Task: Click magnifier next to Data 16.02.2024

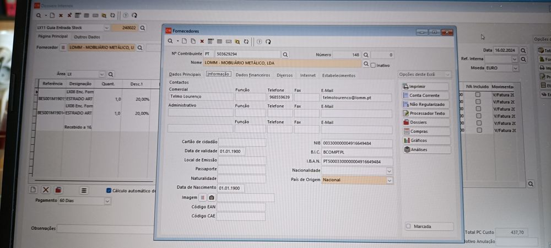Action: coord(523,51)
